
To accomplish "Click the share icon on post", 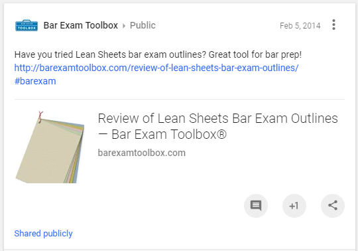I will point(333,206).
